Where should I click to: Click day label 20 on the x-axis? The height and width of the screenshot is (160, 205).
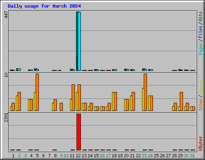click(x=126, y=156)
